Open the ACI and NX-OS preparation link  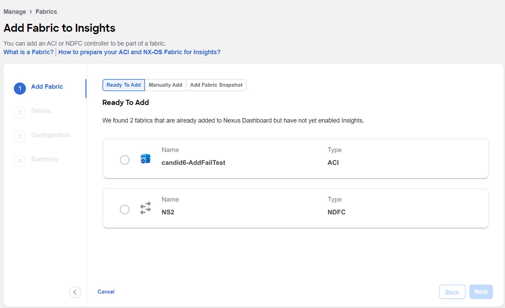tap(139, 52)
